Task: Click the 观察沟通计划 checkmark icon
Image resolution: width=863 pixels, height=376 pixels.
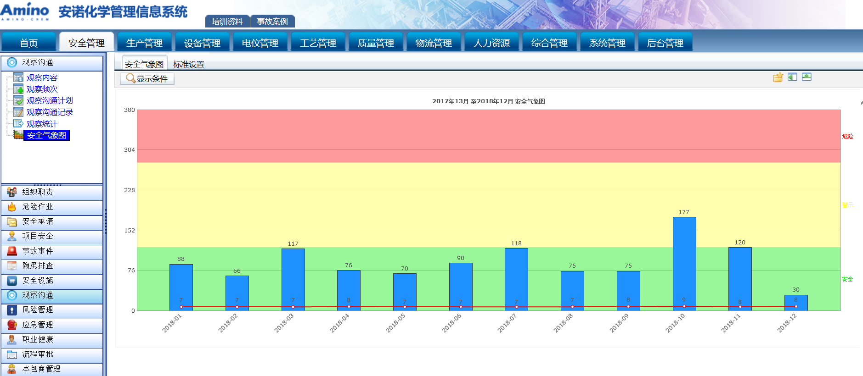Action: (x=18, y=100)
